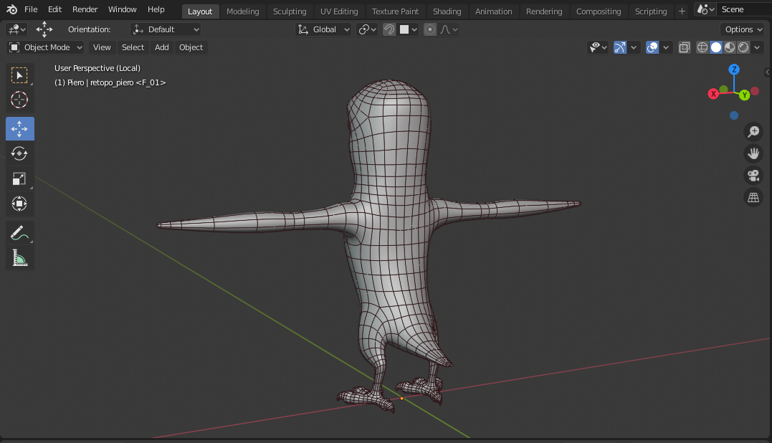Activate the Move tool
Screen dimensions: 772x443
tap(20, 128)
